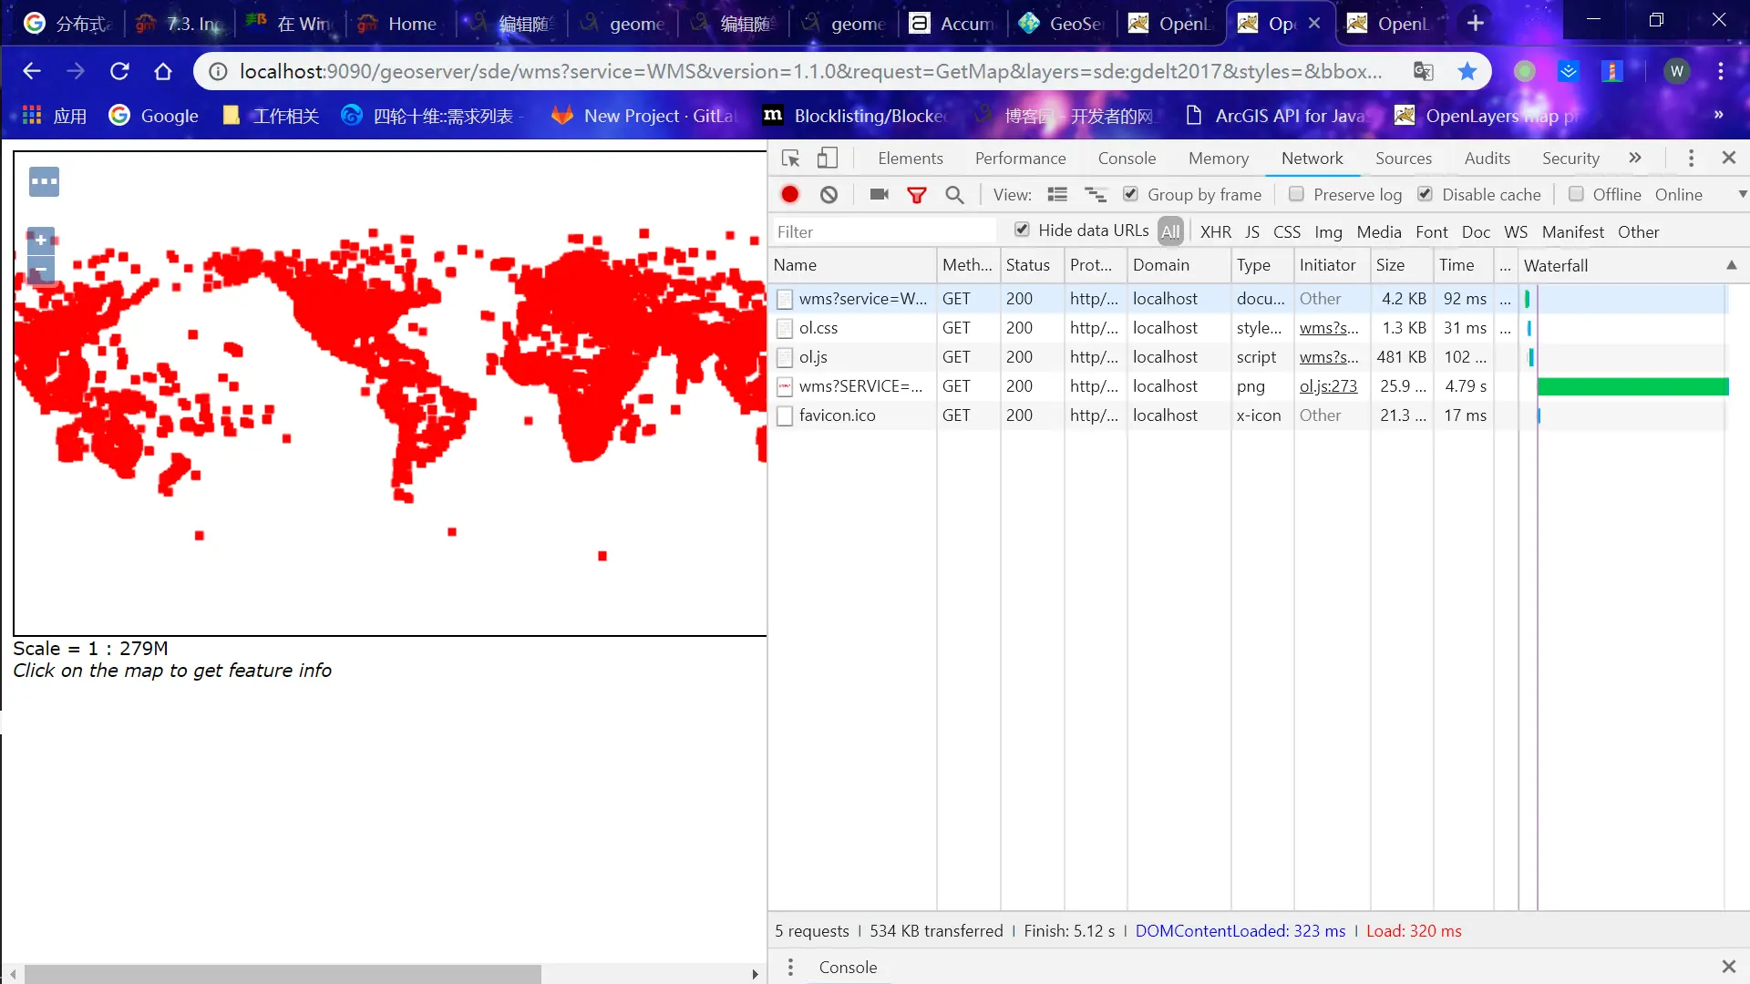
Task: Click the capture screenshots camera icon
Action: (x=879, y=194)
